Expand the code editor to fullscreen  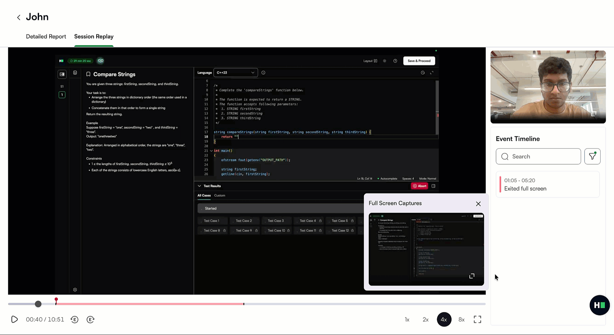pyautogui.click(x=432, y=73)
